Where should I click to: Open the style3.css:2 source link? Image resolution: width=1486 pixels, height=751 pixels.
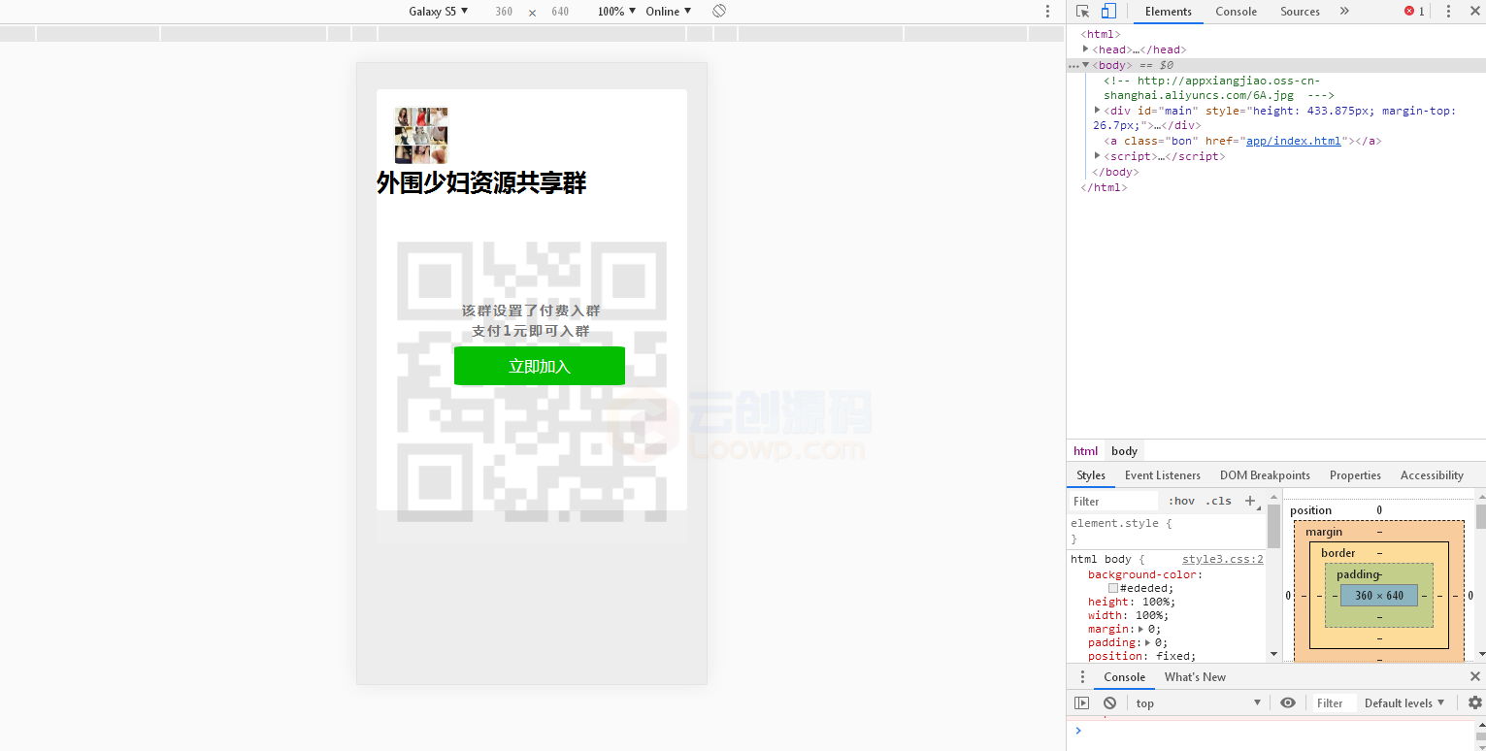(1222, 559)
